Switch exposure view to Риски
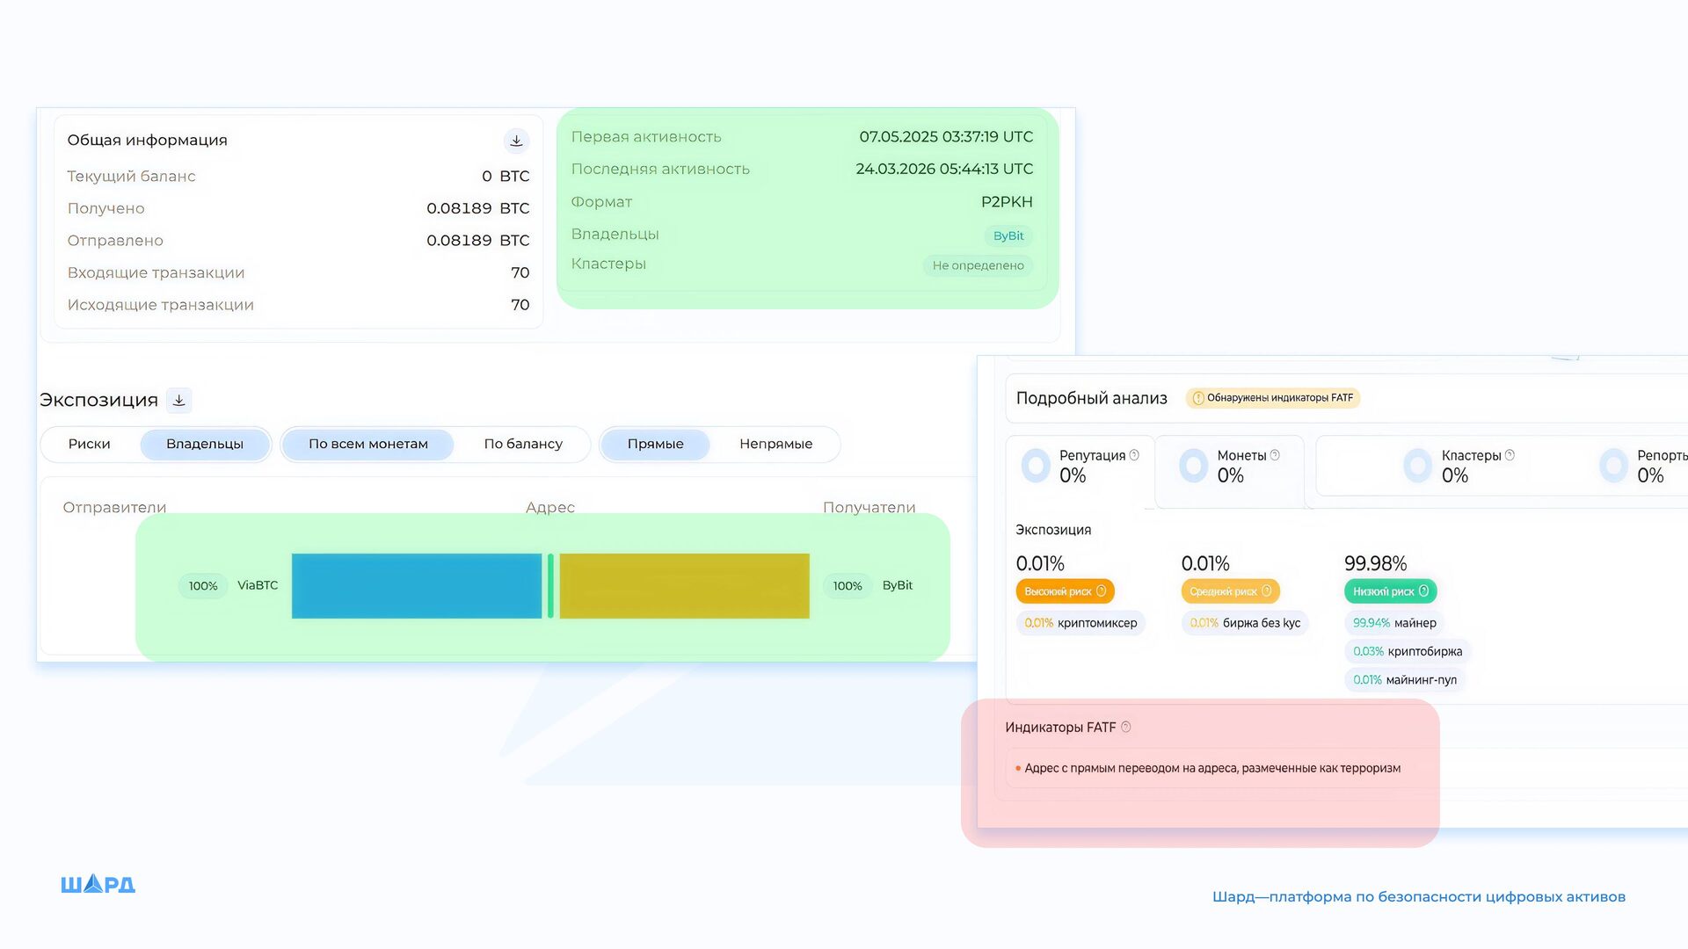The height and width of the screenshot is (949, 1688). 90,444
